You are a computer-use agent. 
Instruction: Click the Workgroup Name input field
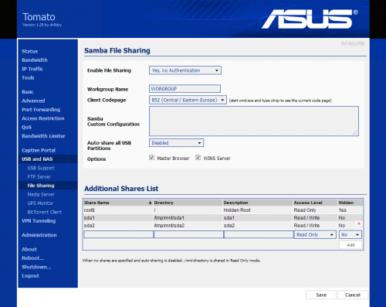tap(185, 89)
